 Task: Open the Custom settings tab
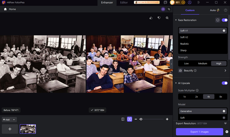(x=190, y=10)
